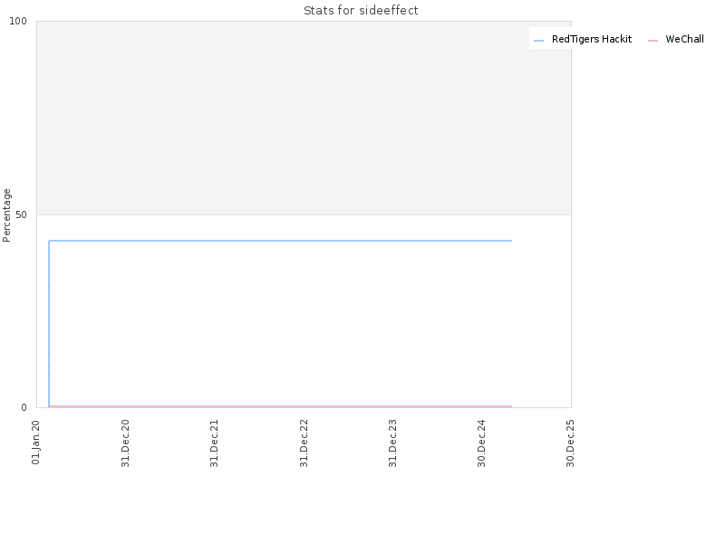The width and height of the screenshot is (725, 543).
Task: Click the 100 y-axis tick label
Action: click(18, 21)
